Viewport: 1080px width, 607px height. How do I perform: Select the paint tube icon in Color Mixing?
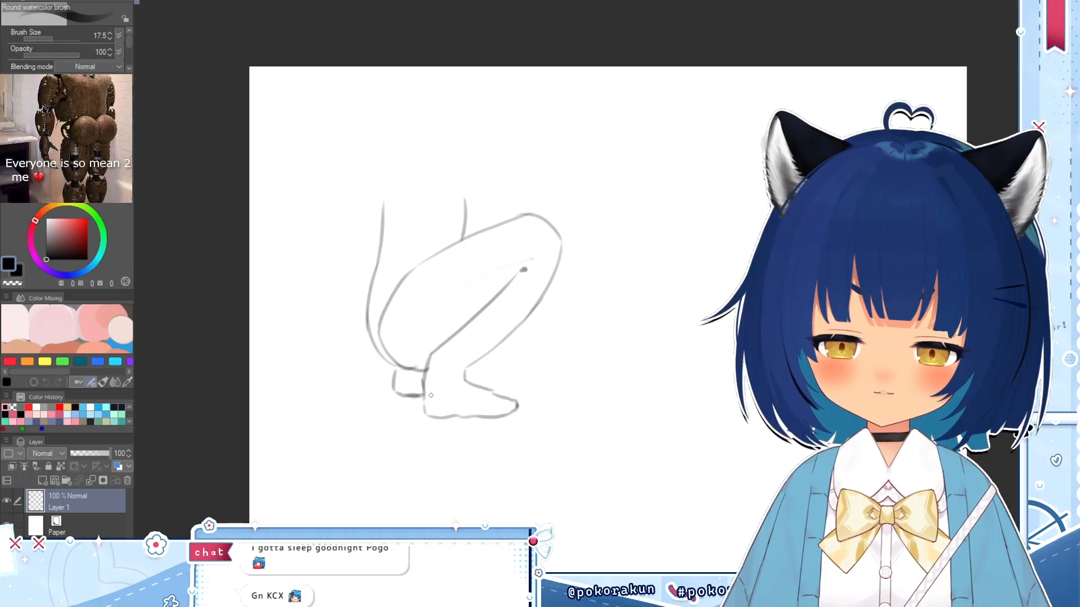tap(103, 382)
